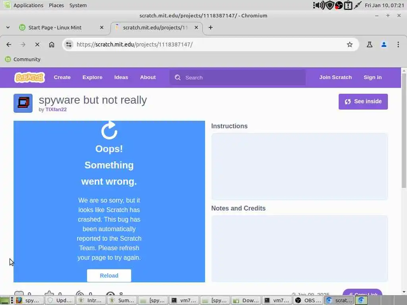The width and height of the screenshot is (407, 305).
Task: Click the search magnifier icon in Scratch bar
Action: point(178,77)
